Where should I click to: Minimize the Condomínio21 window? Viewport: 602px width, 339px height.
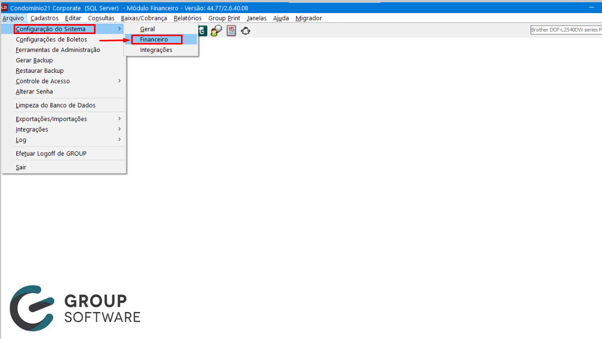[592, 8]
